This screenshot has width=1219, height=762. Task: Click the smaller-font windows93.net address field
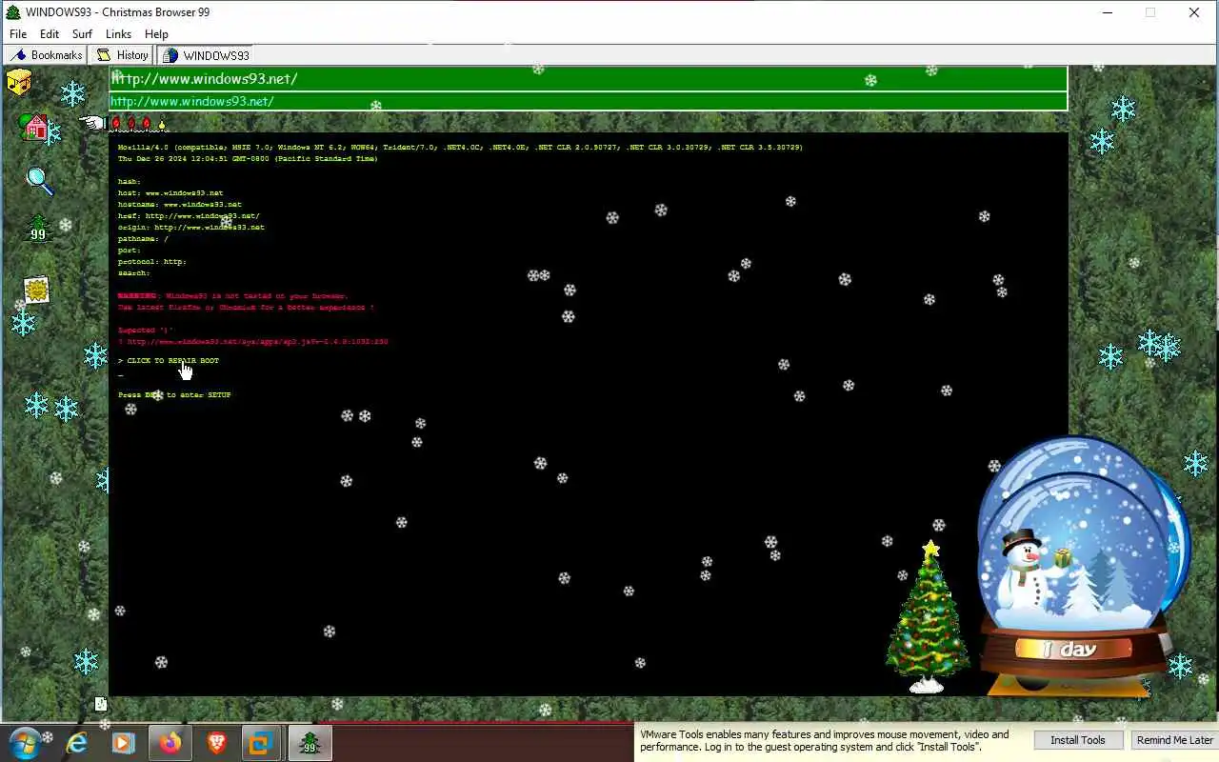click(x=589, y=101)
